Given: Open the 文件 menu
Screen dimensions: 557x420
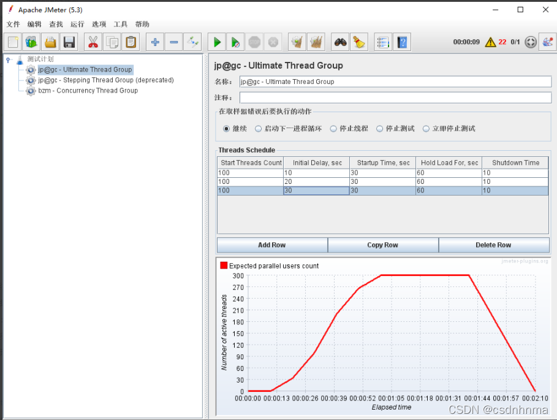Looking at the screenshot, I should pos(13,24).
